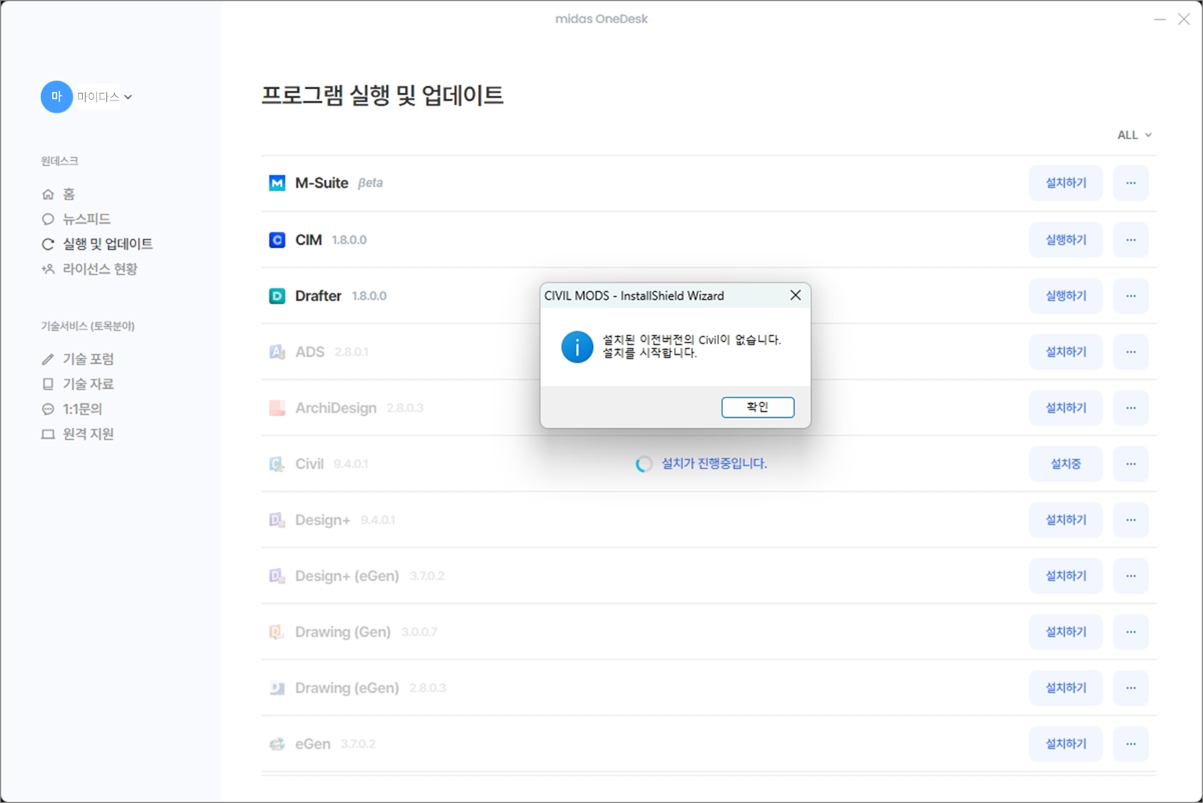Open more options for Design+ (eGen)

click(1131, 576)
